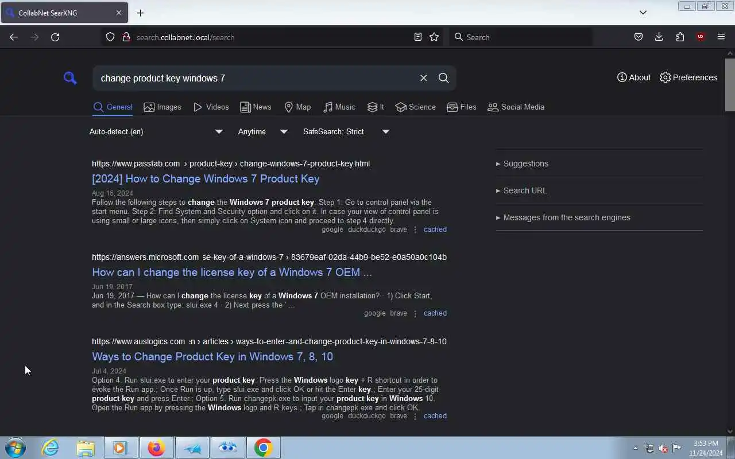Open the Auto-detect (en) language dropdown

pyautogui.click(x=156, y=131)
